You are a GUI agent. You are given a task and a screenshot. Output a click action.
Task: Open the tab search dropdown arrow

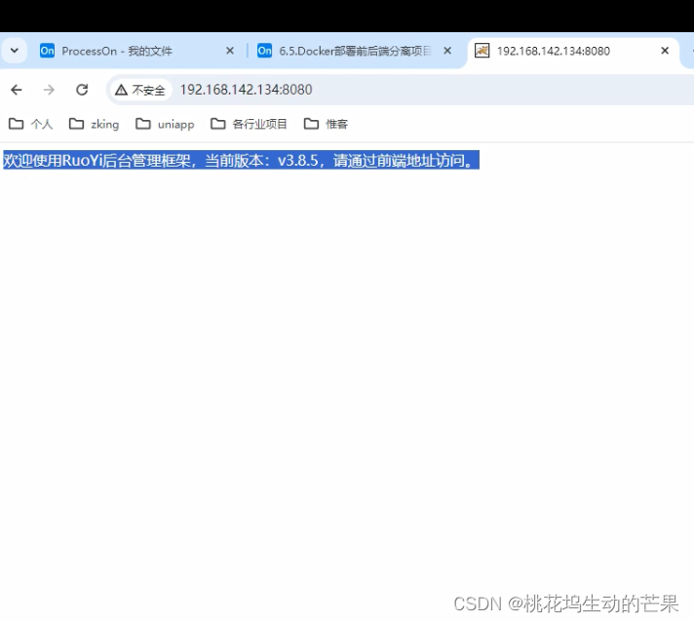click(x=15, y=51)
